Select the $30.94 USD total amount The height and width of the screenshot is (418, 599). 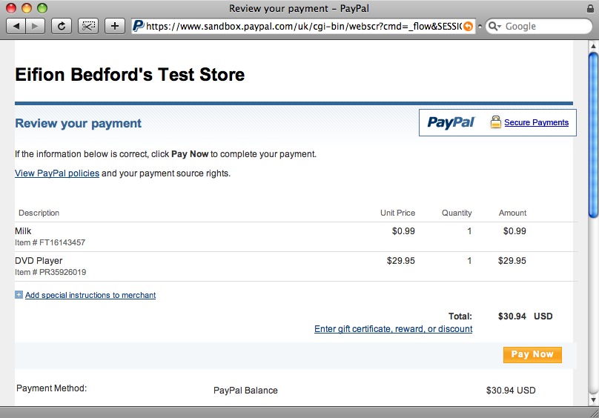(526, 316)
